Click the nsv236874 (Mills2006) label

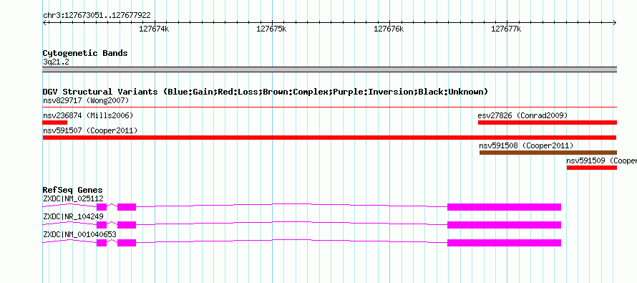click(88, 115)
